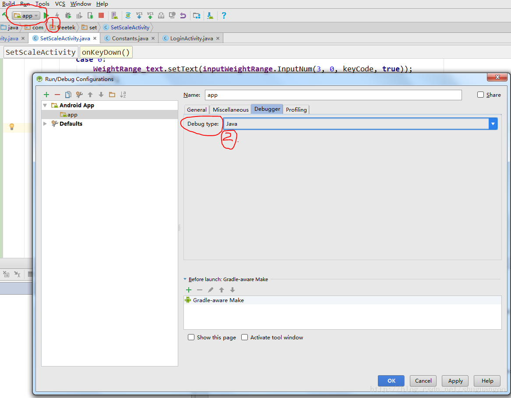Click the Compare with same repository version icon
This screenshot has width=511, height=398.
pyautogui.click(x=161, y=15)
